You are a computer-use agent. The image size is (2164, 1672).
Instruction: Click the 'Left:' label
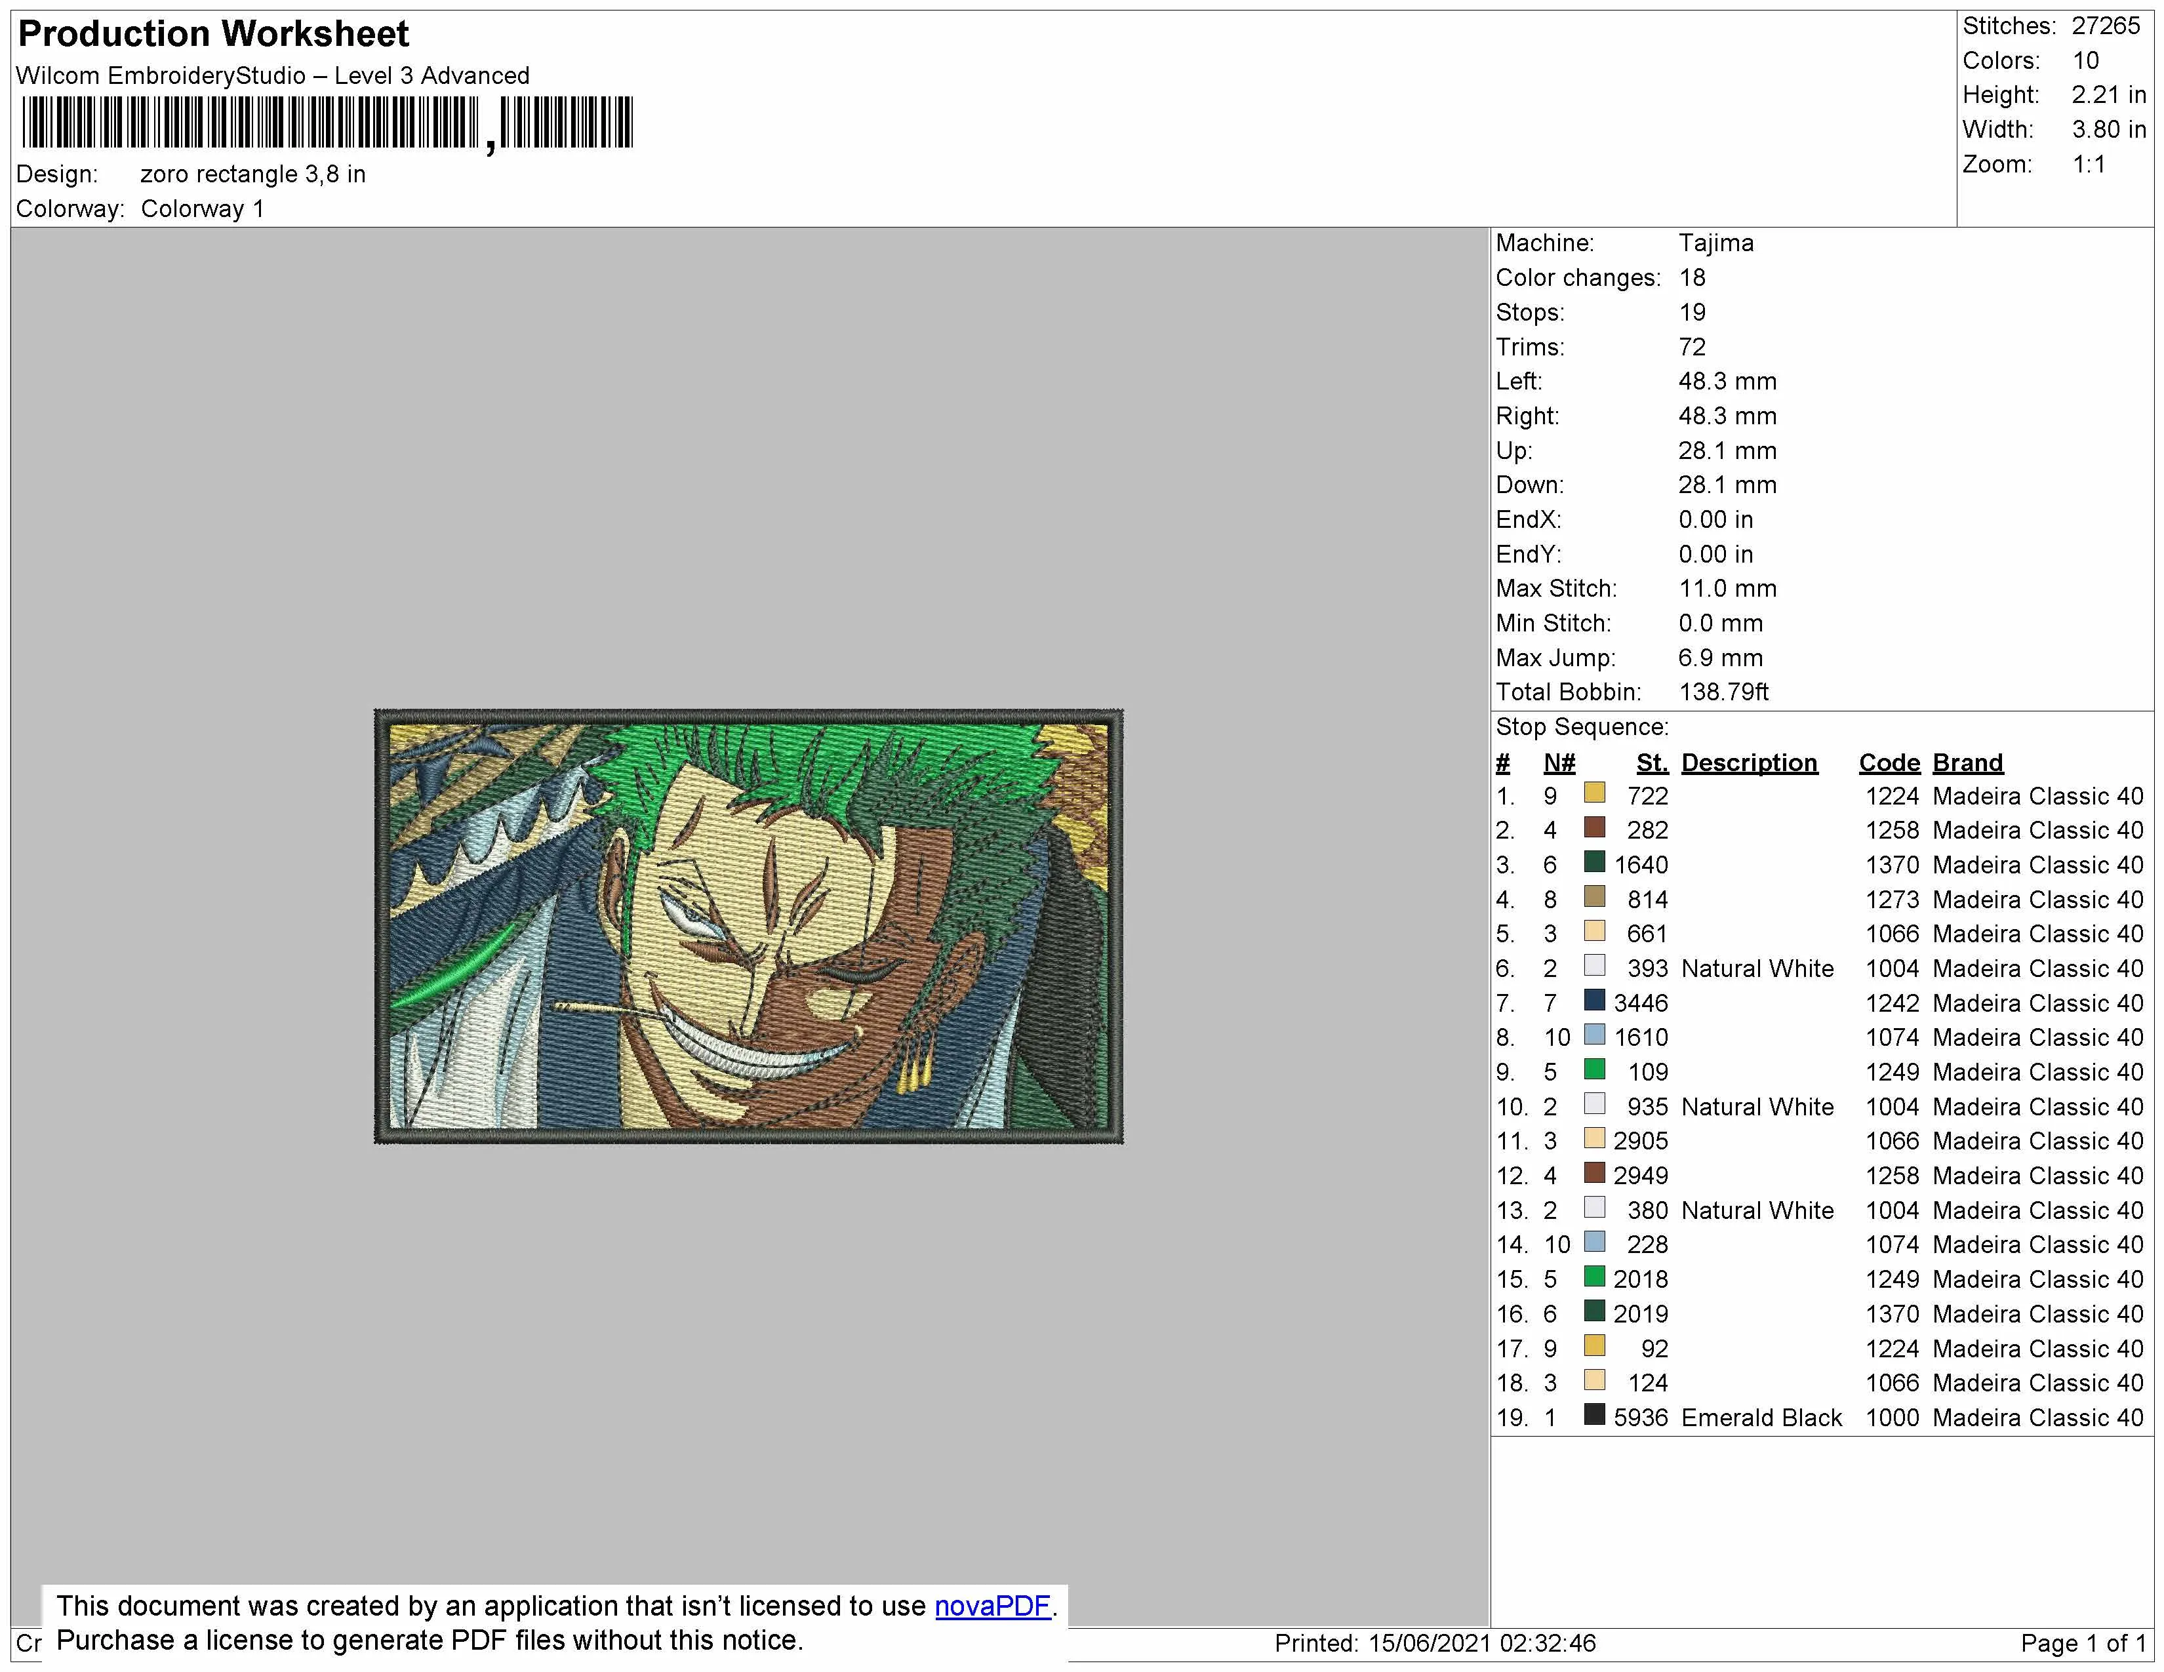point(1519,382)
